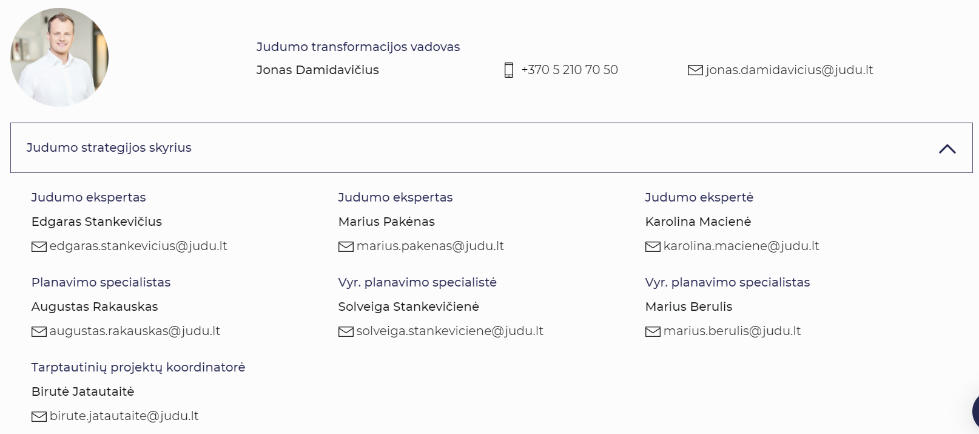Open email link karolina.maciene@judu.lt
This screenshot has height=434, width=979.
click(x=741, y=246)
